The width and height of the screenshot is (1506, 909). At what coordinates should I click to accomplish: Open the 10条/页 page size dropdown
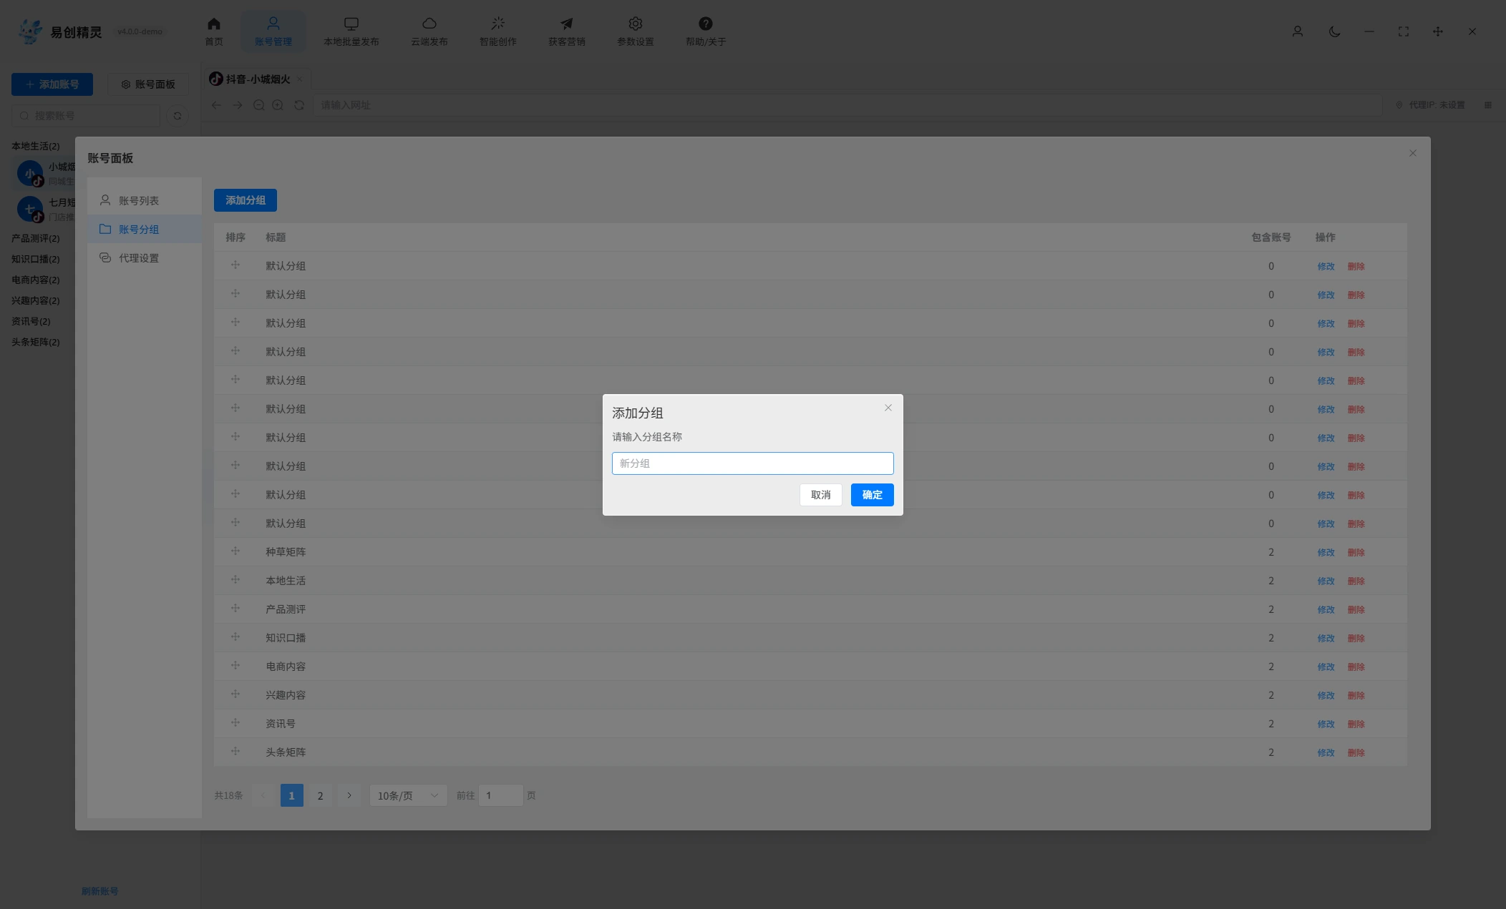[x=408, y=795]
